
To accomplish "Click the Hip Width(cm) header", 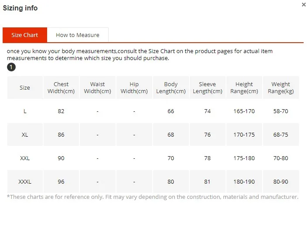I will coord(134,87).
